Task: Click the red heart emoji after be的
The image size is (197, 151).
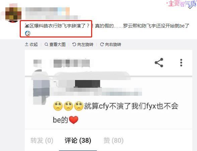Action: click(x=74, y=120)
